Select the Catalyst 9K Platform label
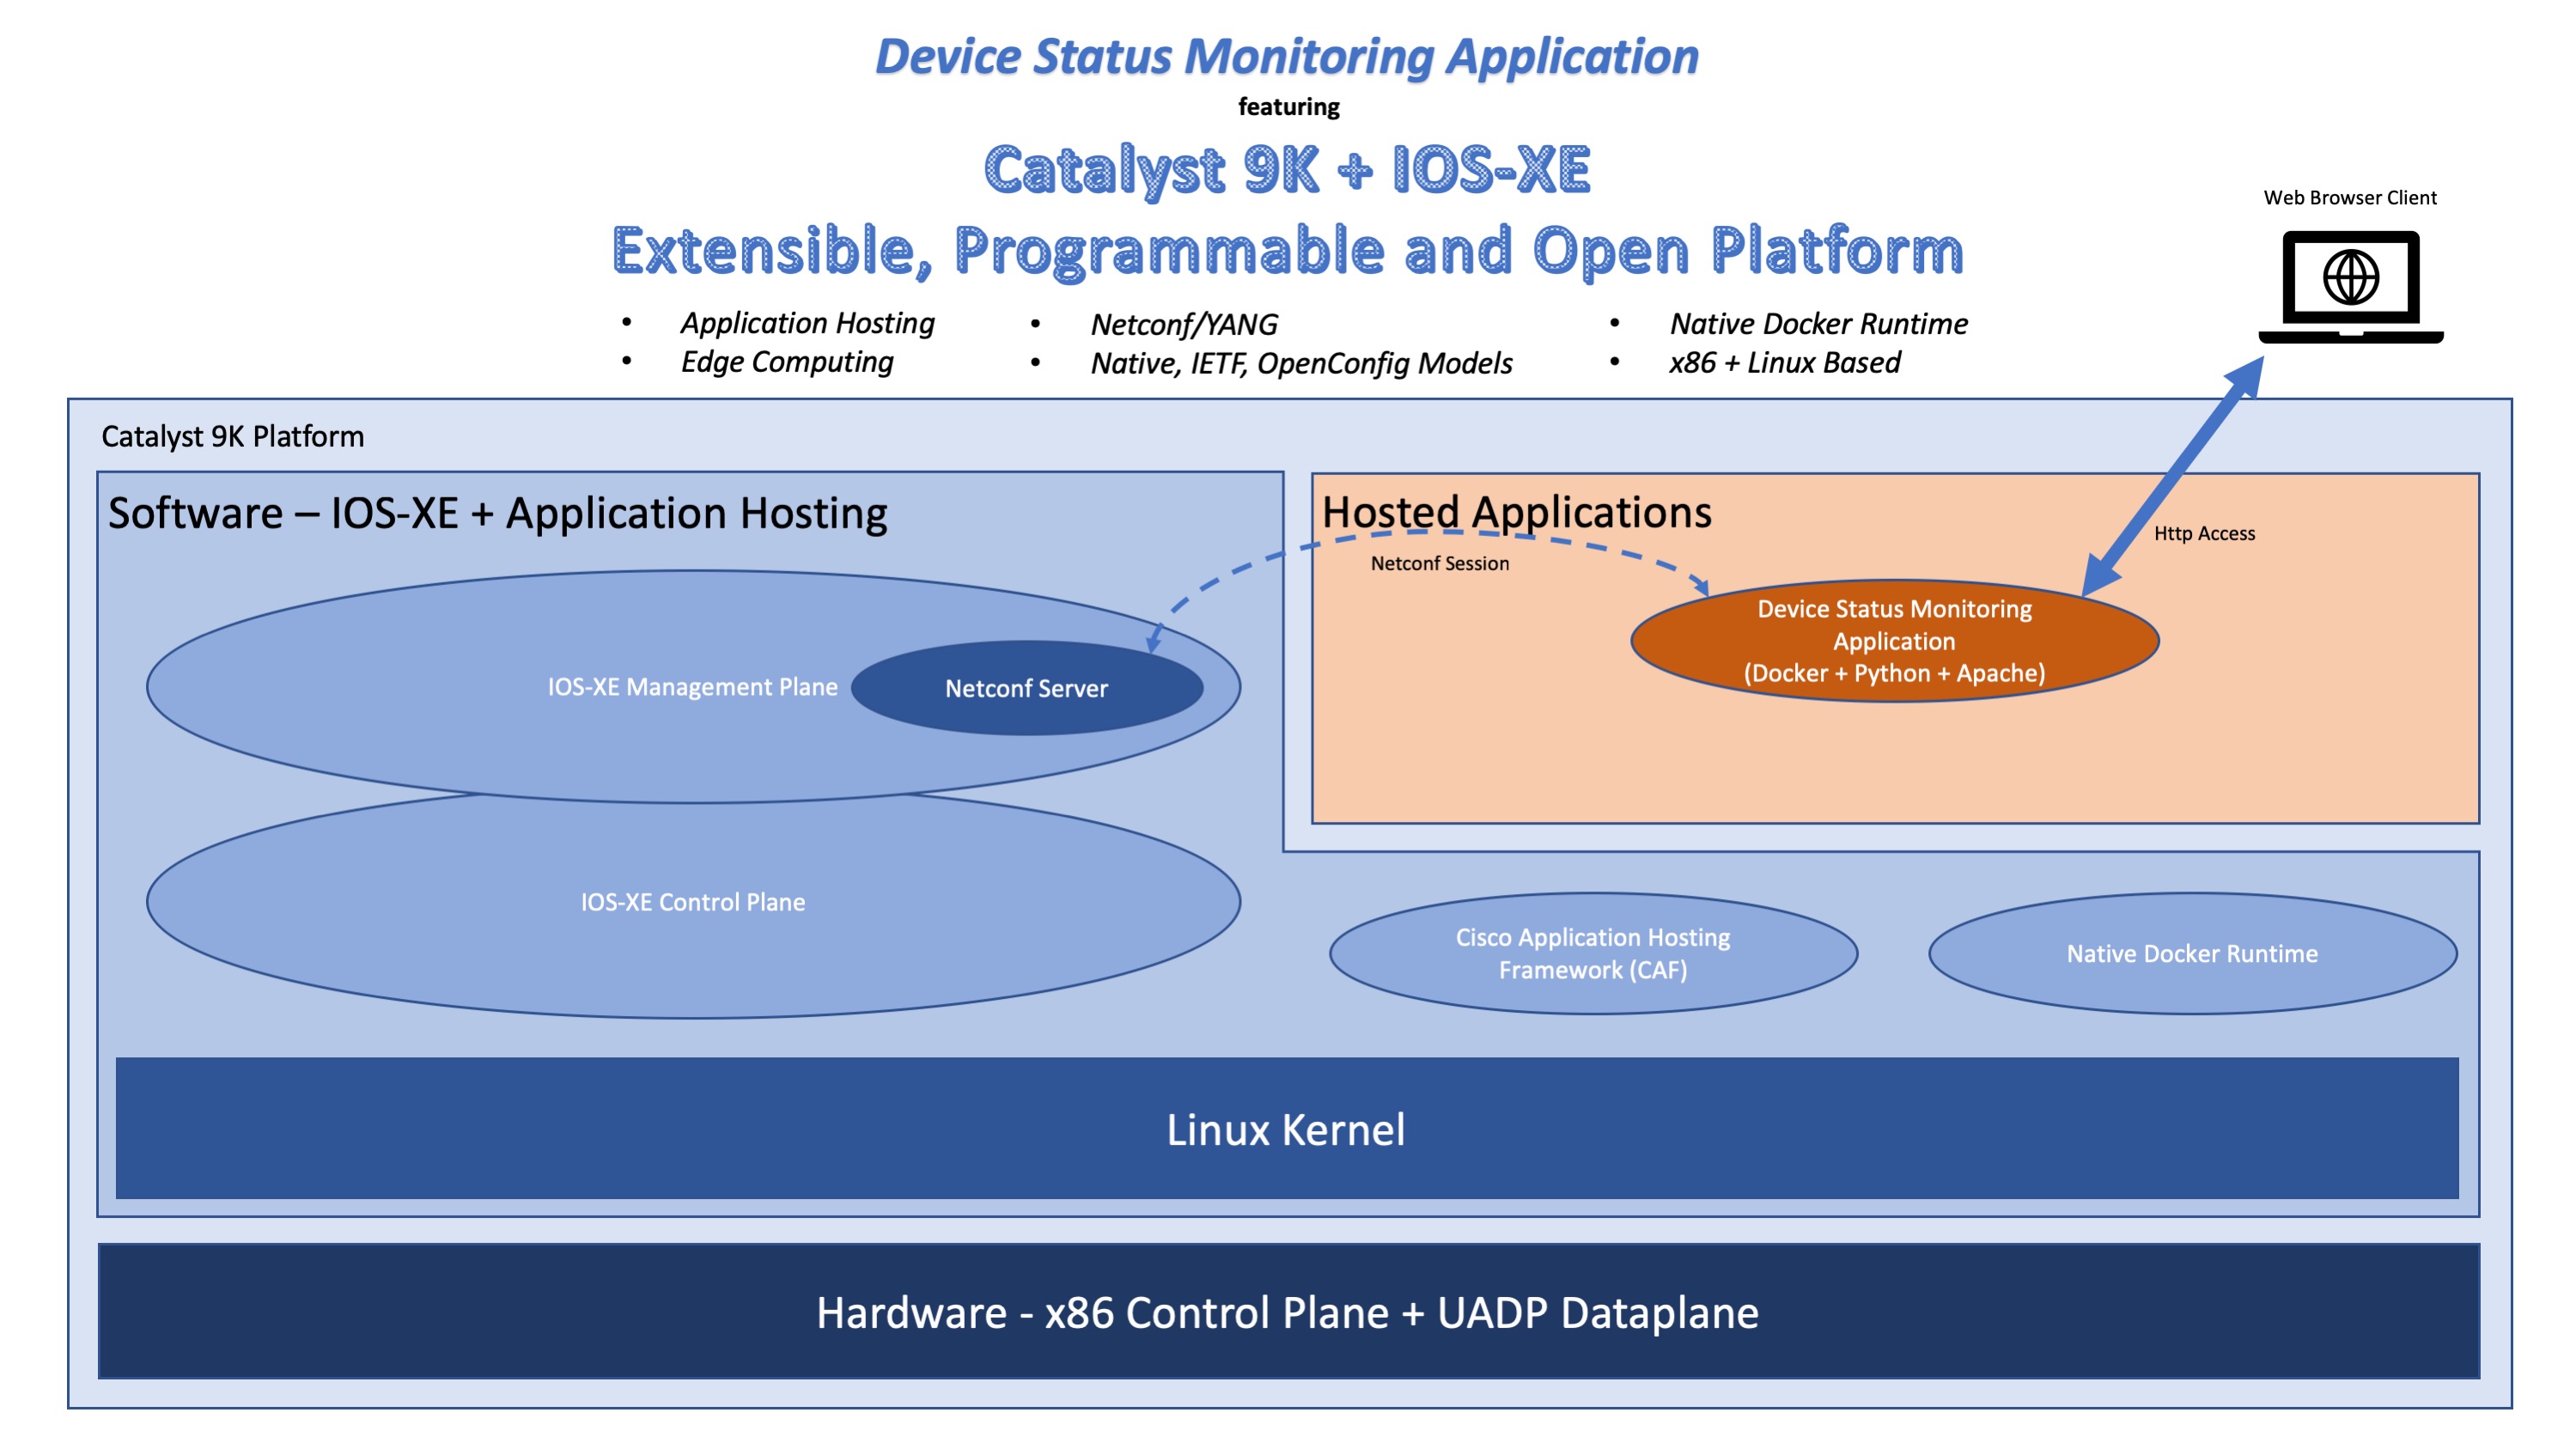Image resolution: width=2576 pixels, height=1449 pixels. click(x=232, y=436)
